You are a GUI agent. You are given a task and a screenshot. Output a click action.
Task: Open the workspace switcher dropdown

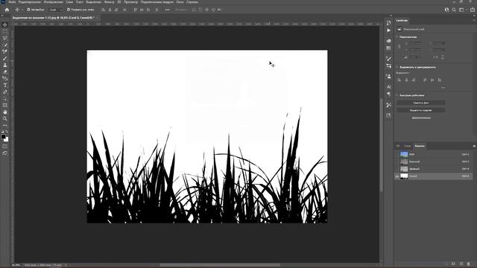pyautogui.click(x=462, y=10)
